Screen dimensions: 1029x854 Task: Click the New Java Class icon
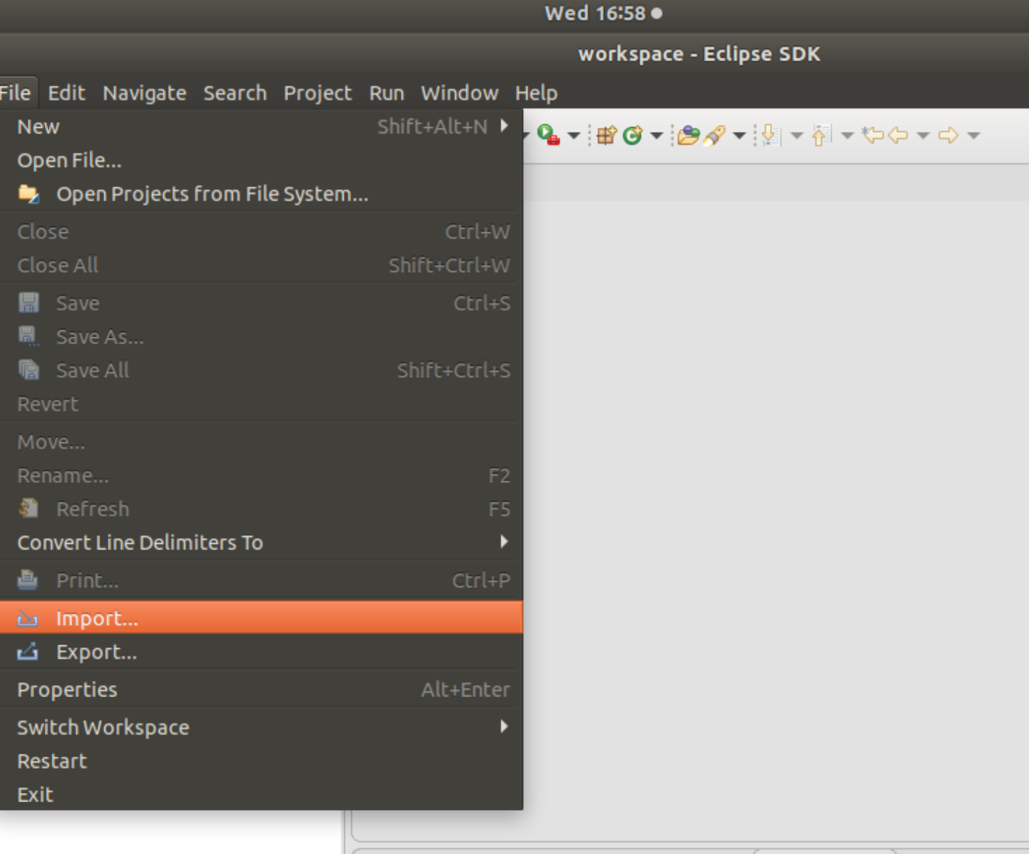click(632, 135)
